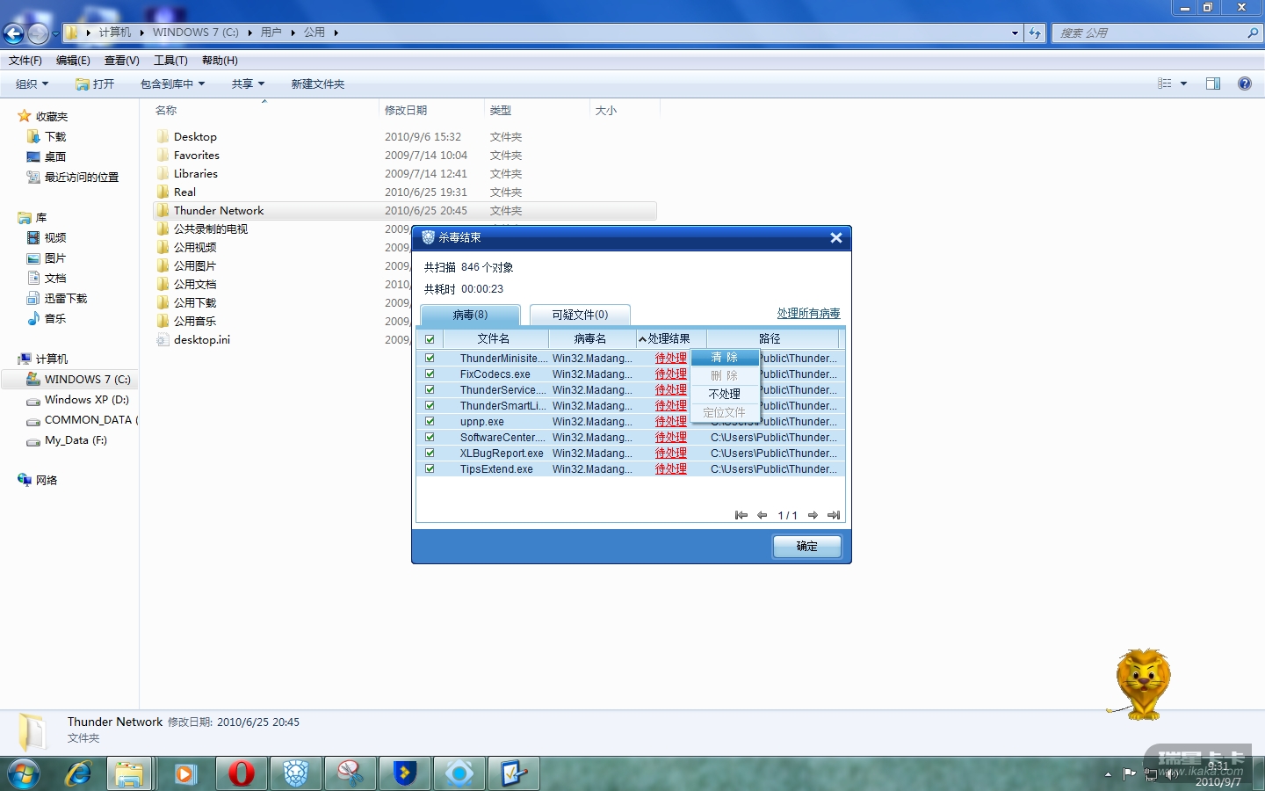Image resolution: width=1265 pixels, height=791 pixels.
Task: Click the 确定 button
Action: point(806,547)
